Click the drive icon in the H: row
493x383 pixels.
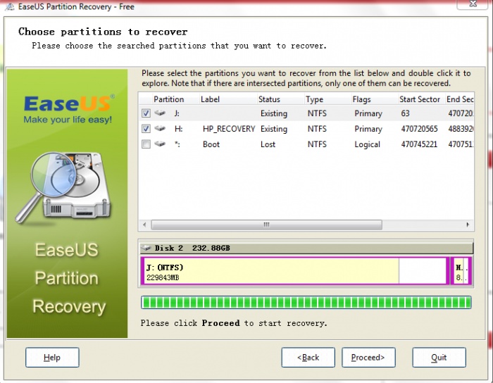tap(160, 128)
